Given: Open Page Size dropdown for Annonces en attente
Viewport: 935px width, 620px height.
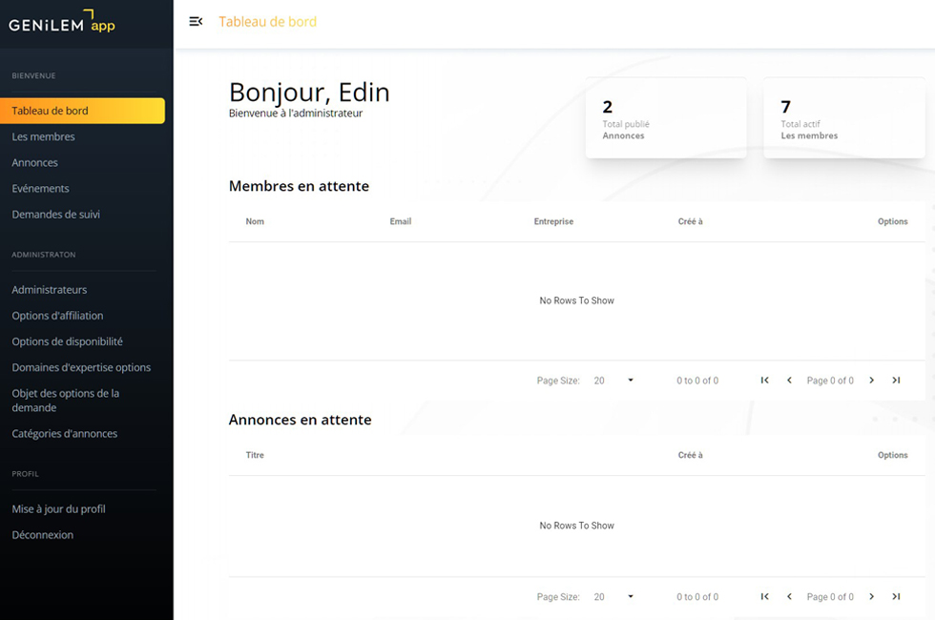Looking at the screenshot, I should 613,597.
